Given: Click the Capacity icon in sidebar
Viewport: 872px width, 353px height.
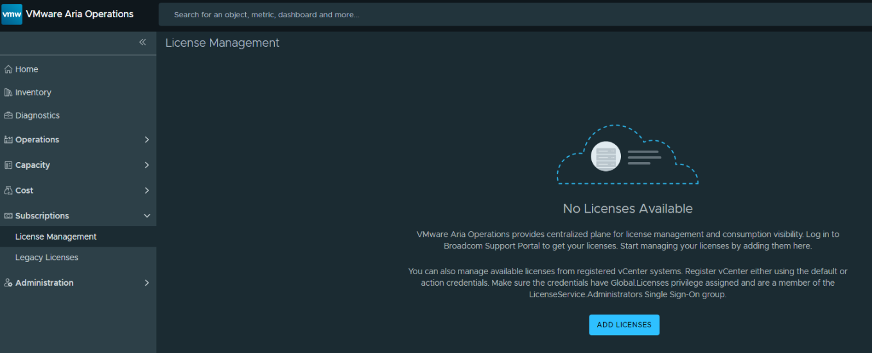Looking at the screenshot, I should [8, 165].
